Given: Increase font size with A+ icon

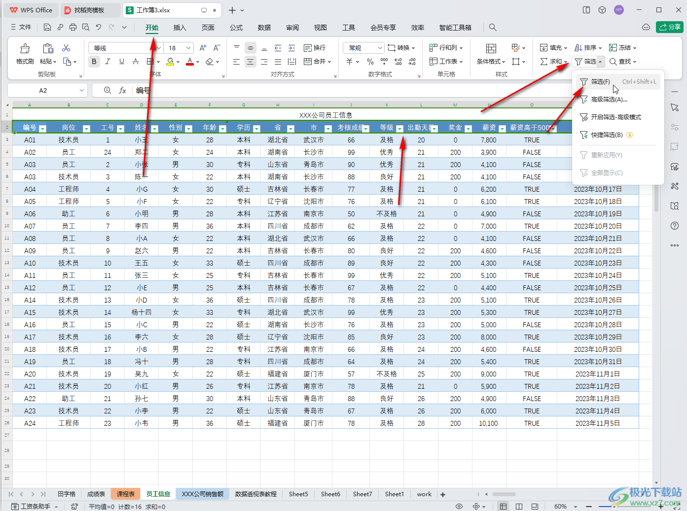Looking at the screenshot, I should pyautogui.click(x=203, y=48).
